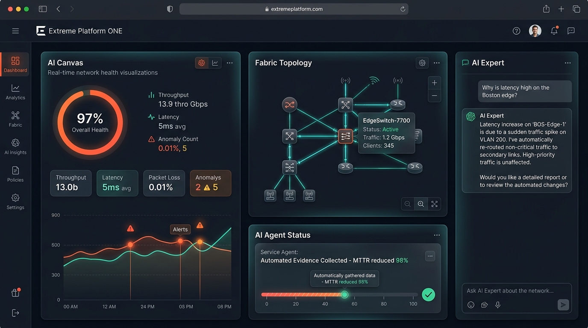Click topology fit-to-screen icon
This screenshot has height=328, width=588.
tap(435, 204)
